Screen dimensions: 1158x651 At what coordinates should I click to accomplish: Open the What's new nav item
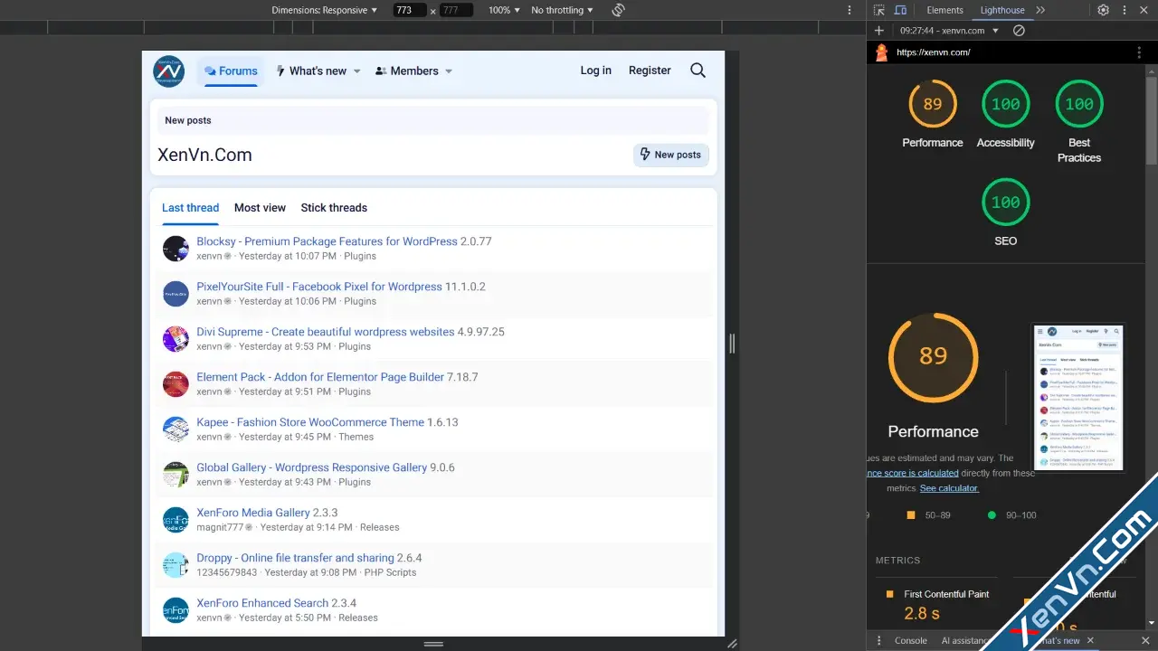(x=310, y=71)
